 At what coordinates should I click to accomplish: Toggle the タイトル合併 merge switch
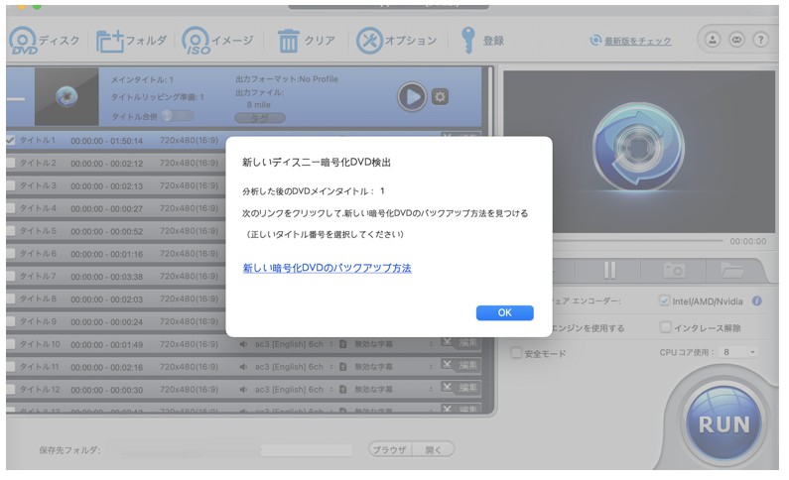[x=177, y=116]
